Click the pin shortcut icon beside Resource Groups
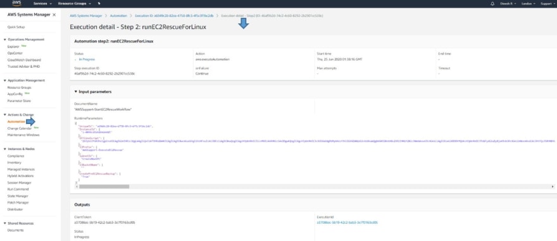The width and height of the screenshot is (557, 241). point(99,4)
